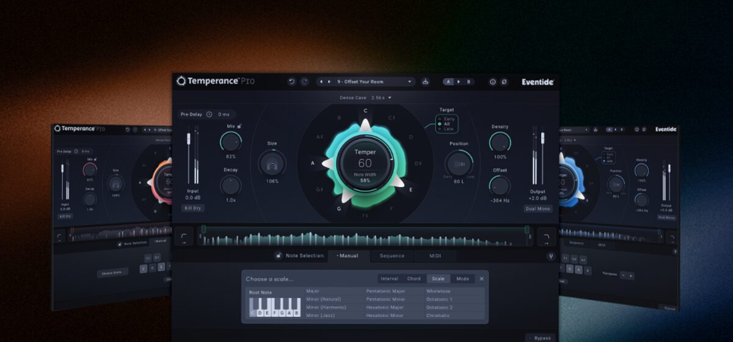733x342 pixels.
Task: Click the Size knob
Action: [272, 163]
